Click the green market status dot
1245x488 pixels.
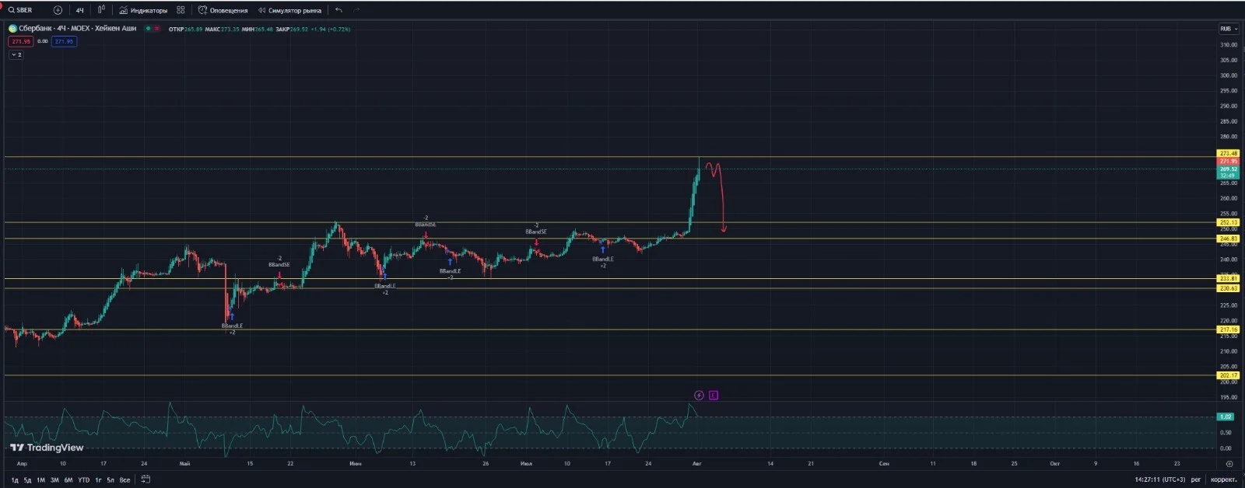tap(148, 29)
